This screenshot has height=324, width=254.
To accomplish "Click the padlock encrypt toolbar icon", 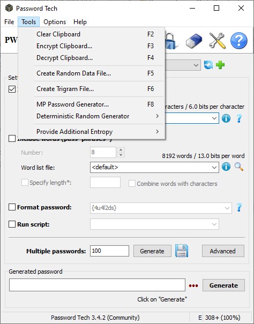I will (171, 41).
